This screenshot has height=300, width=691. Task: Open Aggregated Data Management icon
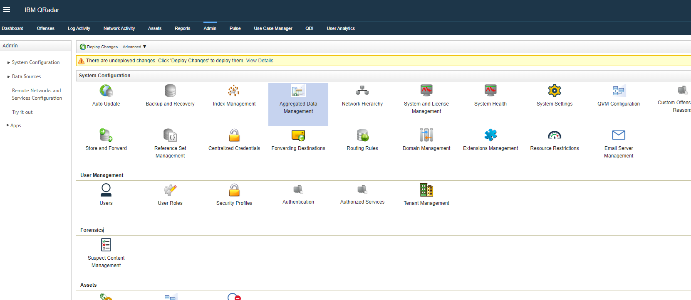(x=298, y=91)
